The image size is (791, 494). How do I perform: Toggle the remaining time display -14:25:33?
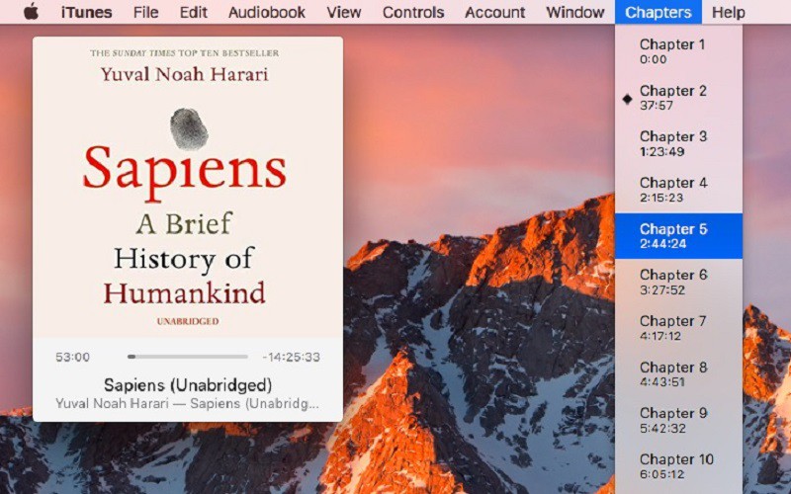coord(291,357)
